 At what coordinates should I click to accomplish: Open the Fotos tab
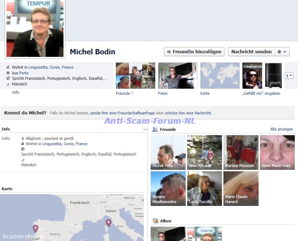[178, 76]
